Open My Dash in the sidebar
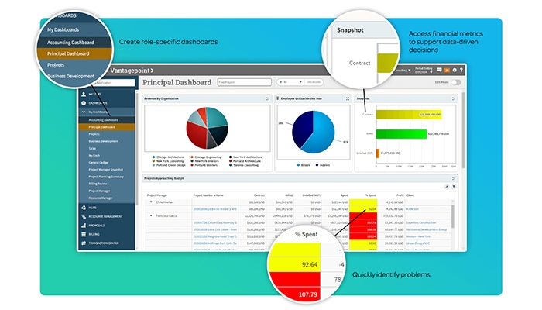Viewport: 542px width, 310px height. pos(94,155)
